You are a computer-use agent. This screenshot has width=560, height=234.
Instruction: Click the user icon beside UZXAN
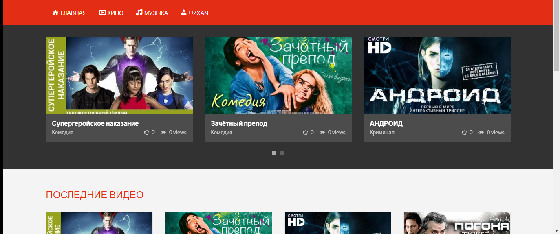pos(184,13)
